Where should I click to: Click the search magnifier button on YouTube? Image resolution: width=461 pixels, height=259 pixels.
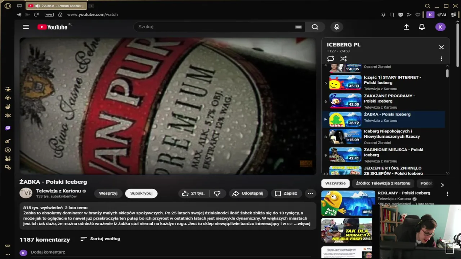pyautogui.click(x=315, y=27)
